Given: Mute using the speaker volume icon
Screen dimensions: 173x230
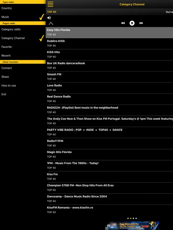Looking at the screenshot, I should (49, 18).
